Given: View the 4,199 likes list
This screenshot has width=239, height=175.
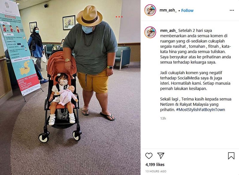Looking at the screenshot, I should (x=155, y=165).
